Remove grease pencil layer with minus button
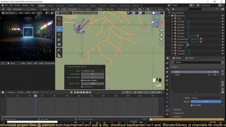 coord(222,74)
